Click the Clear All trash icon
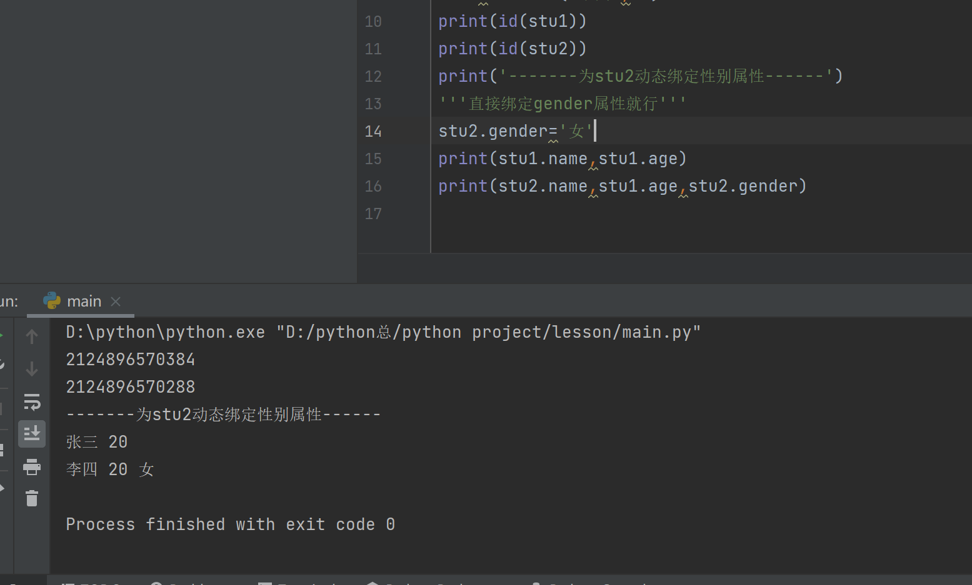972x585 pixels. click(32, 498)
